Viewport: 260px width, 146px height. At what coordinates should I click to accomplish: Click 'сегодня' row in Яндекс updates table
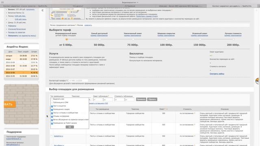[x=22, y=56]
